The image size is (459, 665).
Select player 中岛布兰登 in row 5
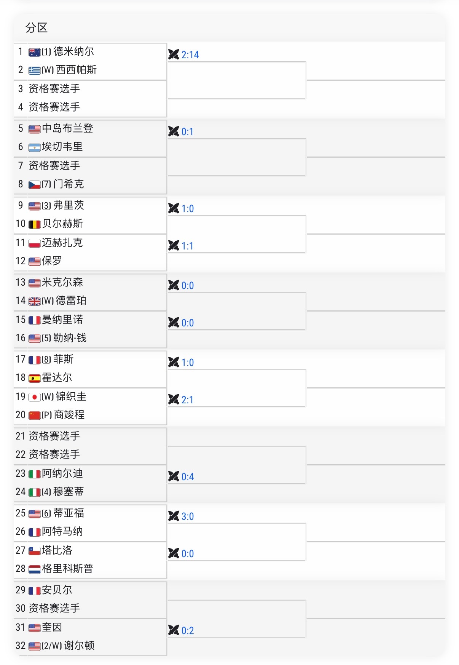coord(68,128)
